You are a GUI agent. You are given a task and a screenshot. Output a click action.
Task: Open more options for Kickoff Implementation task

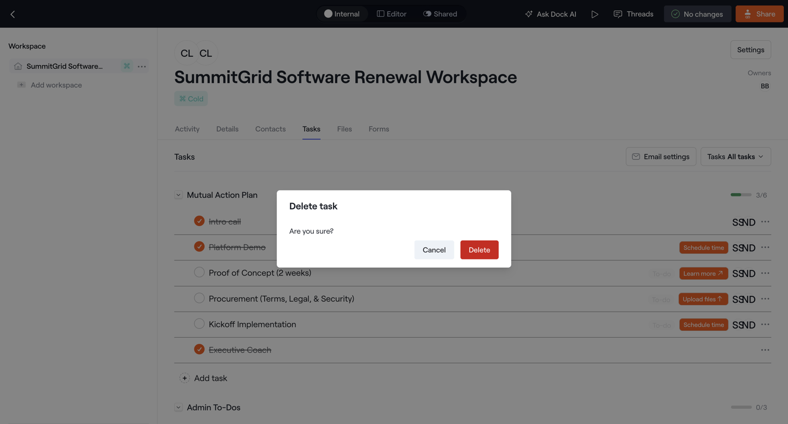pos(765,325)
